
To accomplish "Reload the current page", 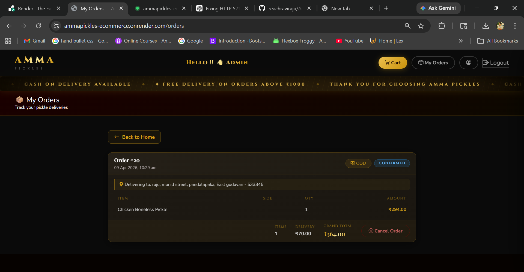I will pyautogui.click(x=38, y=26).
